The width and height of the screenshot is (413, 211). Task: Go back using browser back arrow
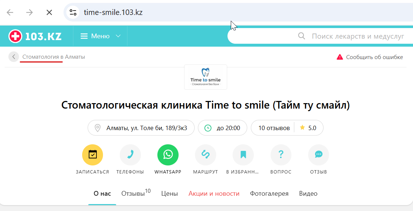10,12
